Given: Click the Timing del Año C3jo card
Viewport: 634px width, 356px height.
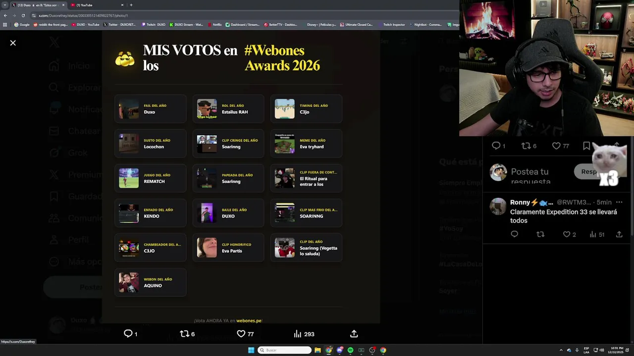Looking at the screenshot, I should [x=306, y=109].
